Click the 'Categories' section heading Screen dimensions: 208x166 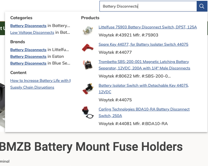[21, 18]
